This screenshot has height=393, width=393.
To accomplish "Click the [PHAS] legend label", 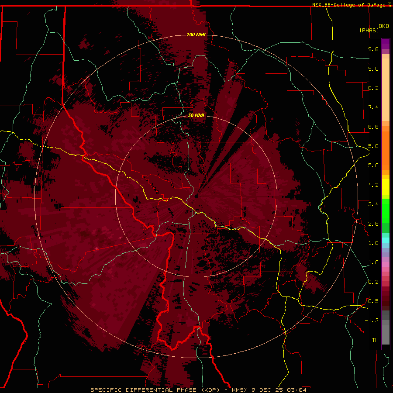I will [x=369, y=30].
